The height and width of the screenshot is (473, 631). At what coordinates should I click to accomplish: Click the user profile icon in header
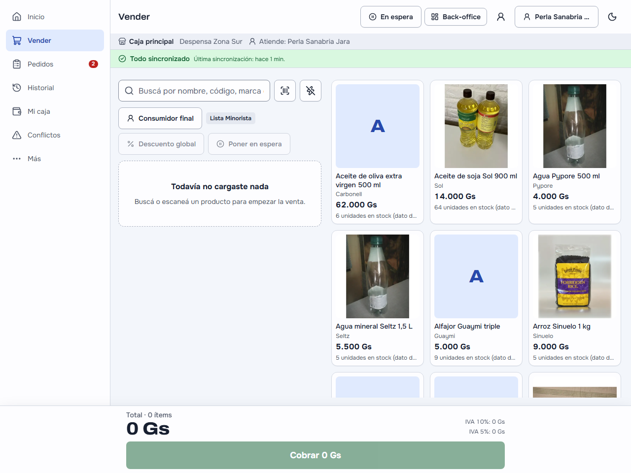tap(501, 17)
